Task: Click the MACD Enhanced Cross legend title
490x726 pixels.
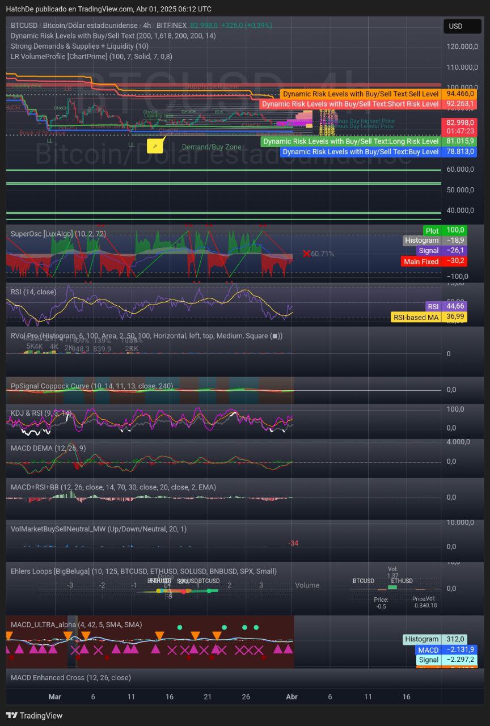Action: click(70, 677)
